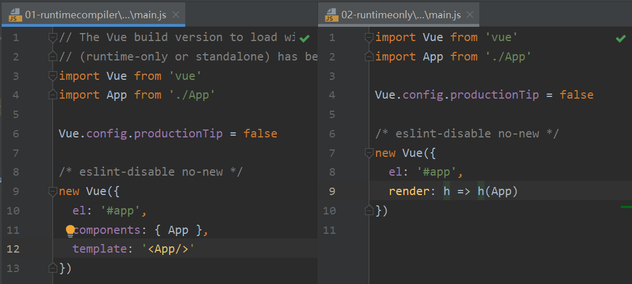
Task: Collapse the comment block at left line 1
Action: pos(53,38)
